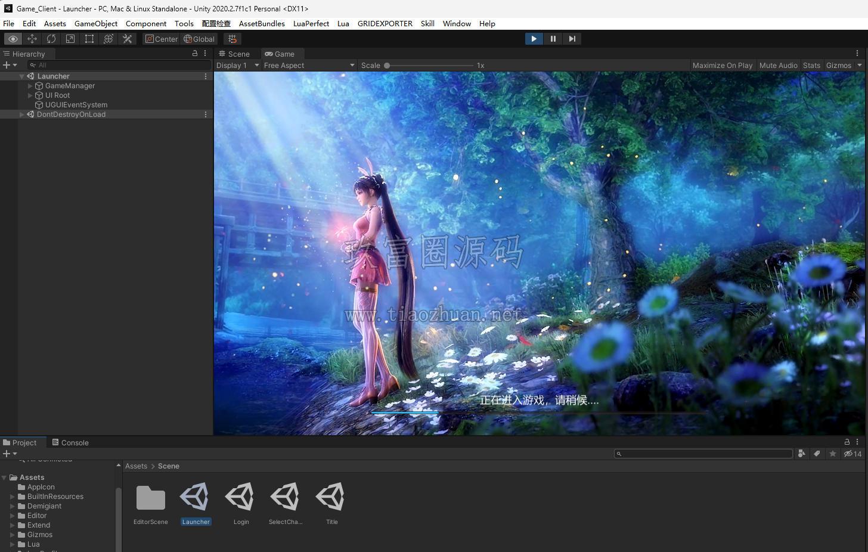
Task: Expand the DontDestroyOnLoad scene
Action: [x=21, y=114]
